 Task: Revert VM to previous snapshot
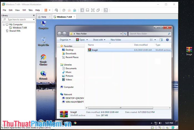pyautogui.click(x=69, y=10)
